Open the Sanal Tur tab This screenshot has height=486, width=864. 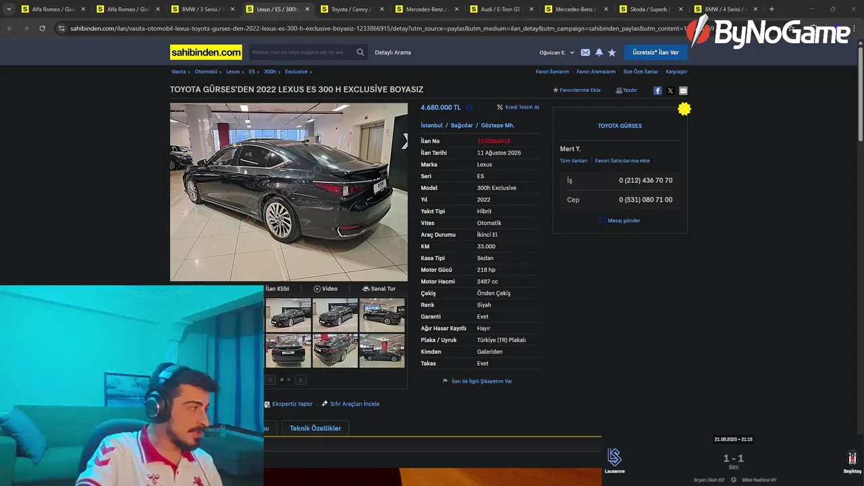[x=379, y=289]
